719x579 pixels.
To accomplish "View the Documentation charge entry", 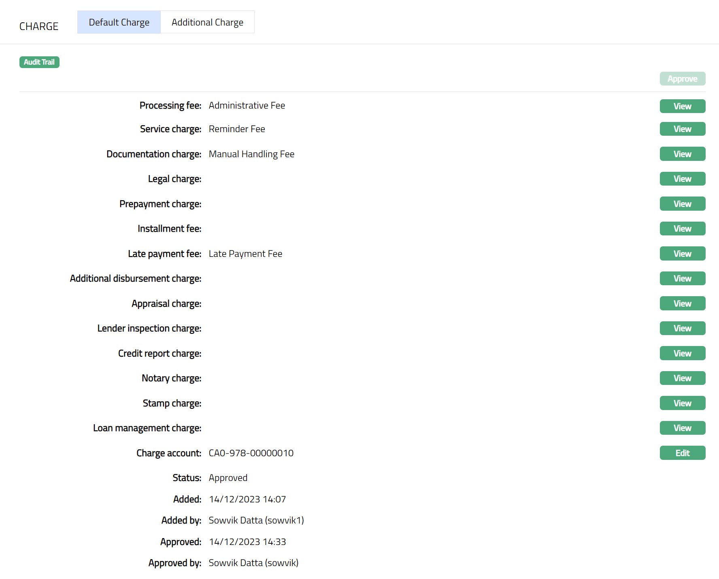I will (682, 154).
